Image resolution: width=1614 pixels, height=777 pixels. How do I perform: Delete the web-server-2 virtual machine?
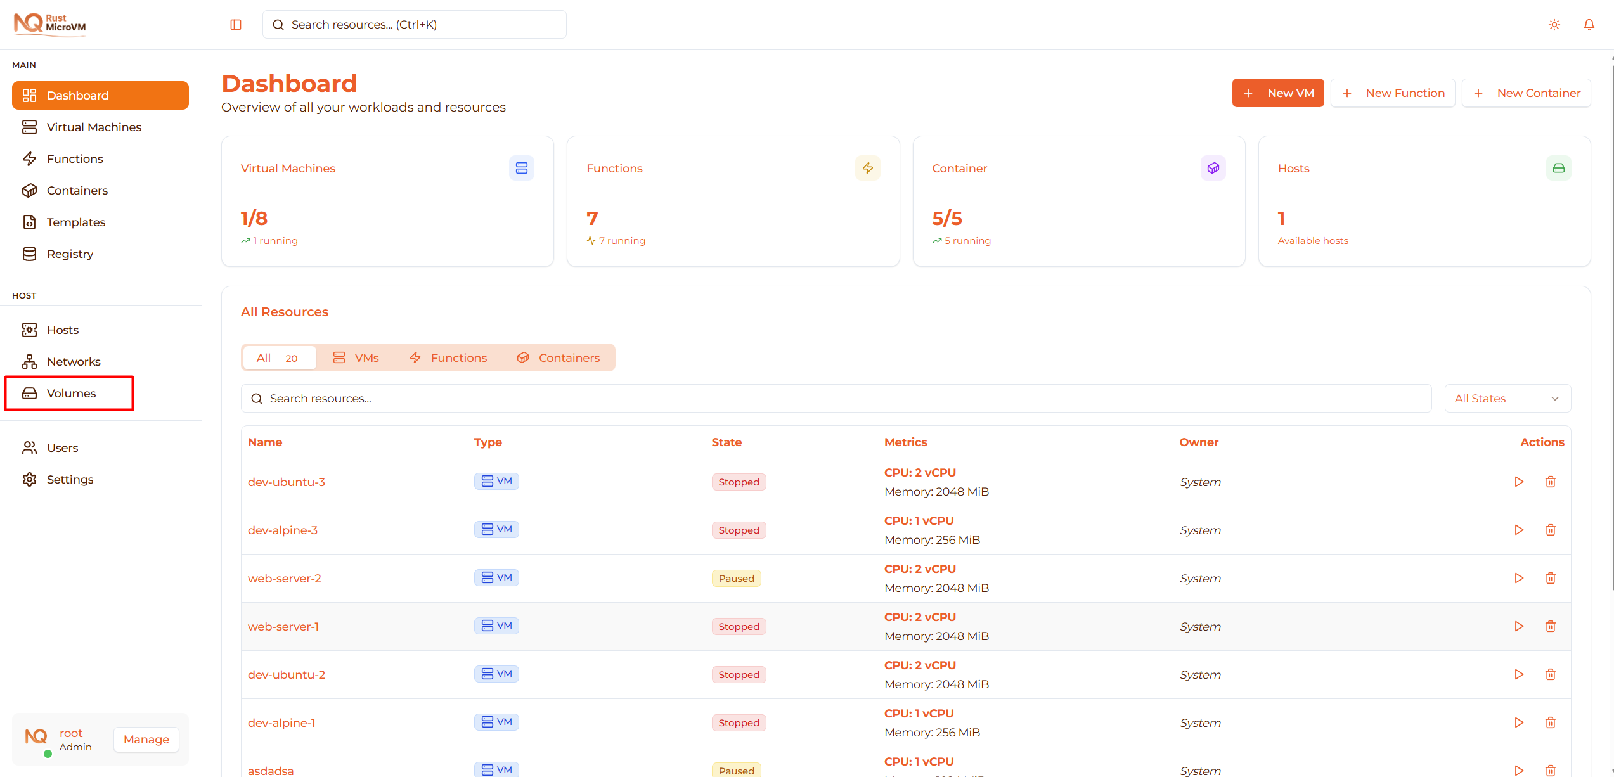pyautogui.click(x=1551, y=577)
